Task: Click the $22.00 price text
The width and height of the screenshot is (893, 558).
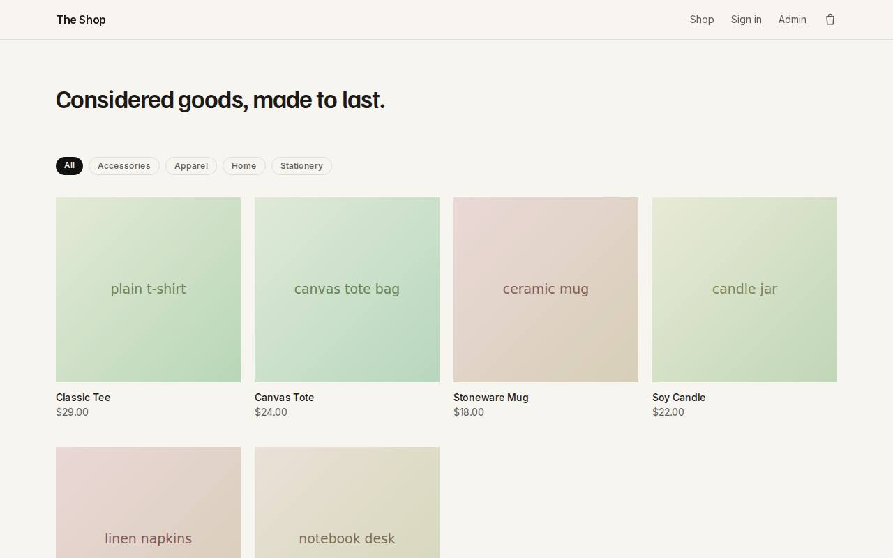Action: pos(668,412)
